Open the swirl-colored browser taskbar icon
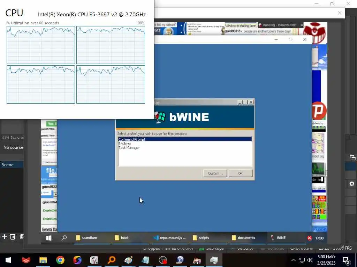 [77, 260]
